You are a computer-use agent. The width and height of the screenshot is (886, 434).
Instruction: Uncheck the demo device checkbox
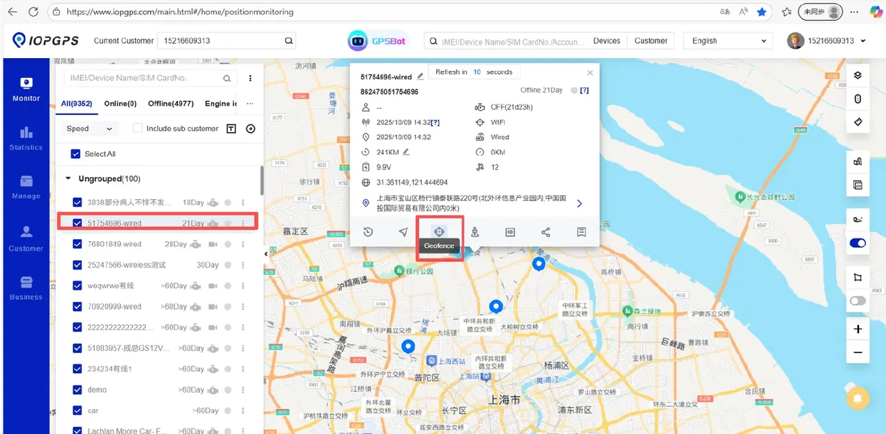click(x=78, y=390)
